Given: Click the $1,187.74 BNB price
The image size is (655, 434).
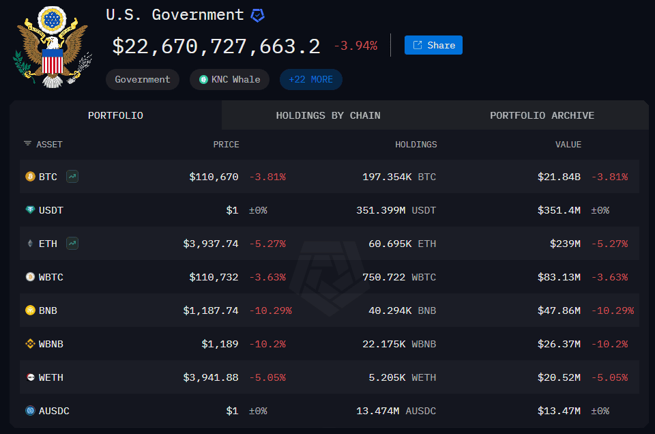Looking at the screenshot, I should tap(211, 310).
